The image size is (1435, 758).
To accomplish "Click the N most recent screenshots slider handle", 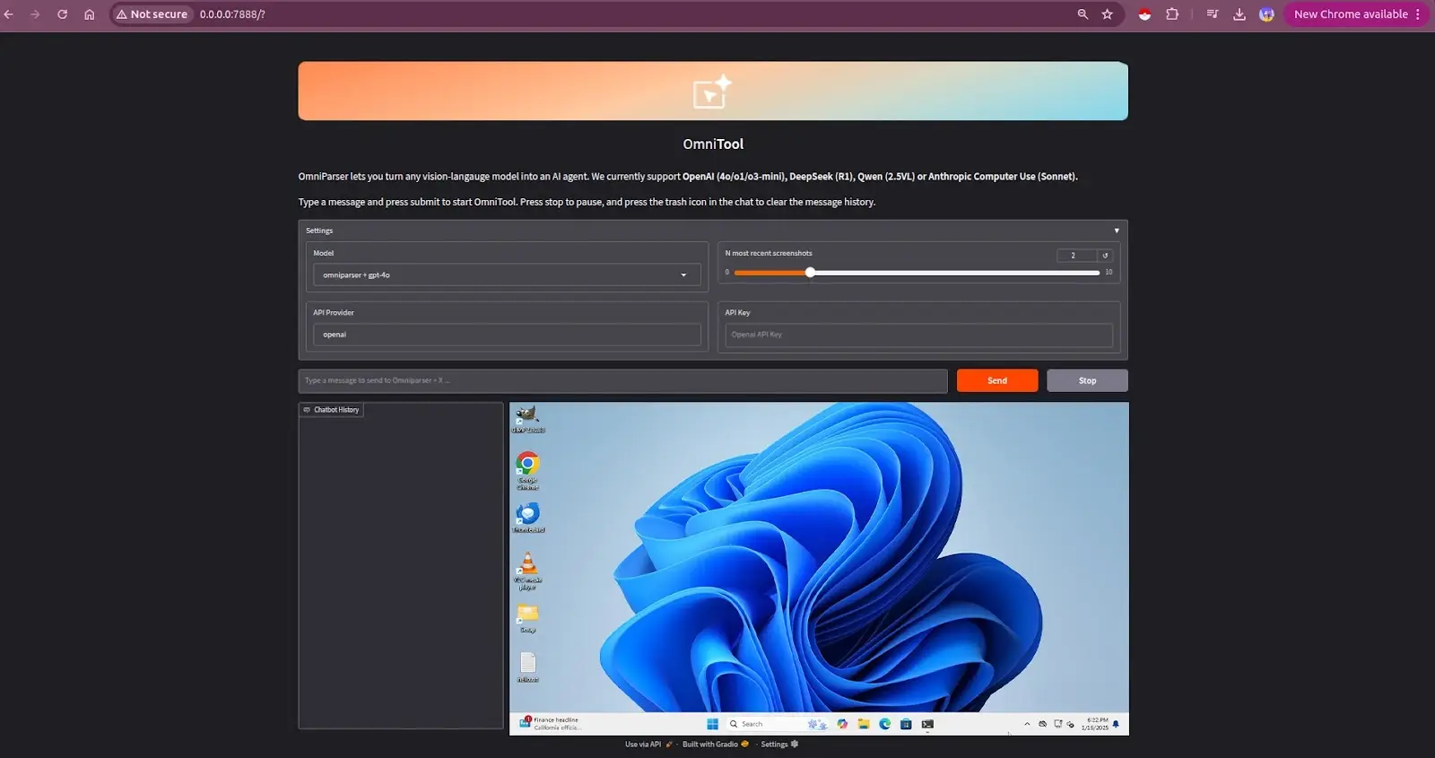I will pyautogui.click(x=810, y=273).
